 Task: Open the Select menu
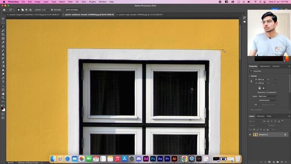[62, 2]
